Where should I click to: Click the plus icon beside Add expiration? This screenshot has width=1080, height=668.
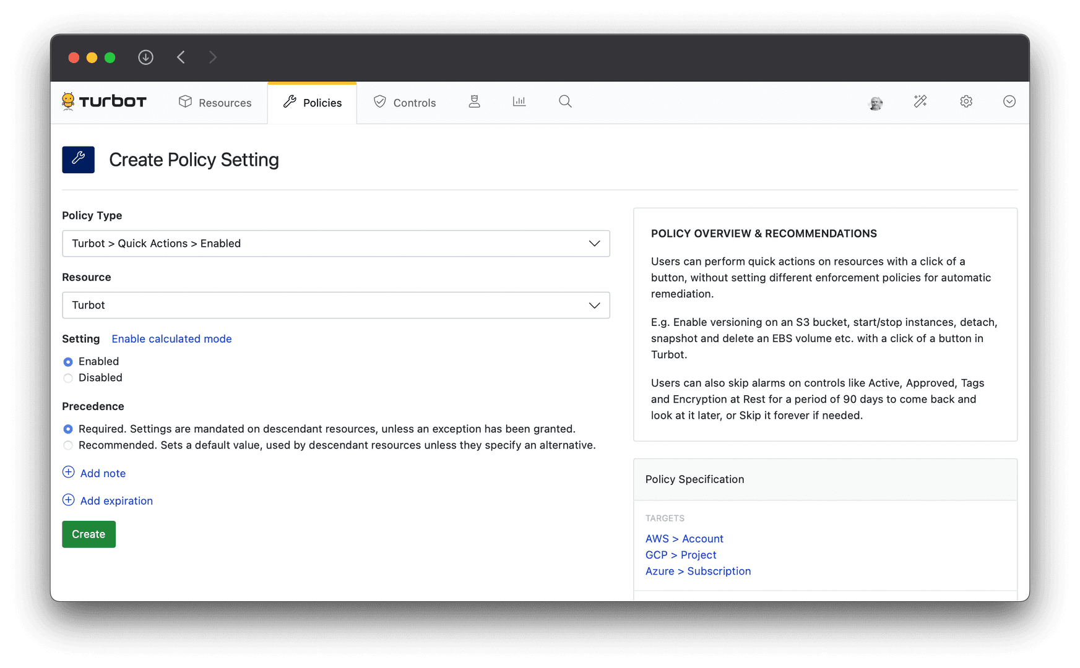coord(69,500)
